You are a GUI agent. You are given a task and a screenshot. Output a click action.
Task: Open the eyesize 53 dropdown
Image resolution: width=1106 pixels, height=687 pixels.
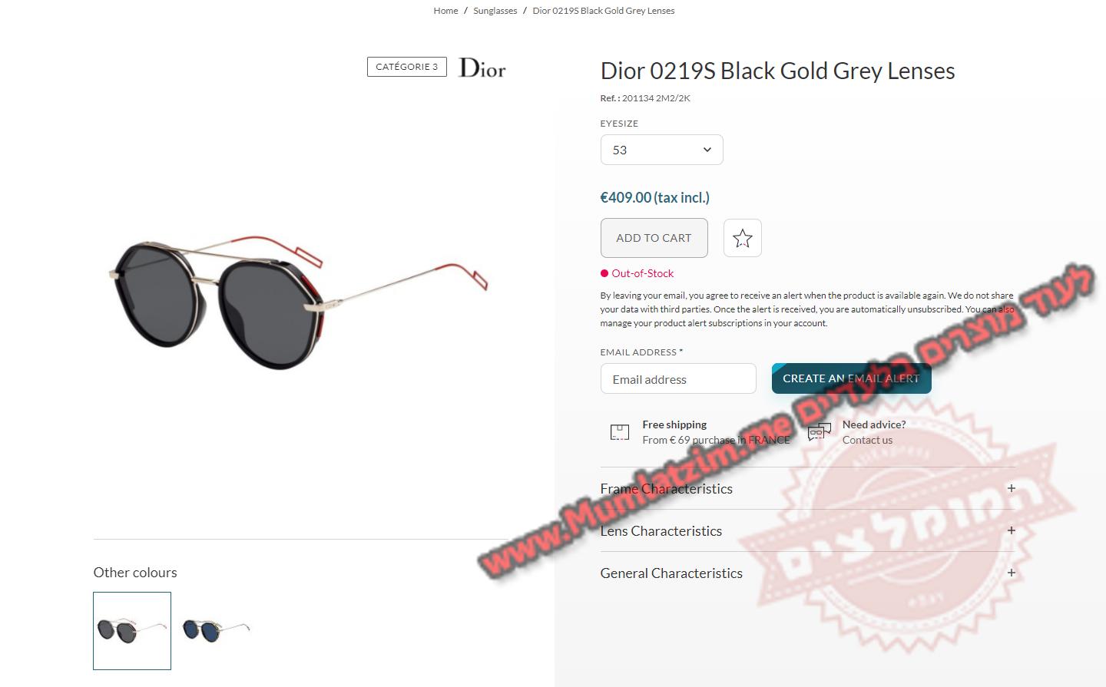click(x=661, y=150)
